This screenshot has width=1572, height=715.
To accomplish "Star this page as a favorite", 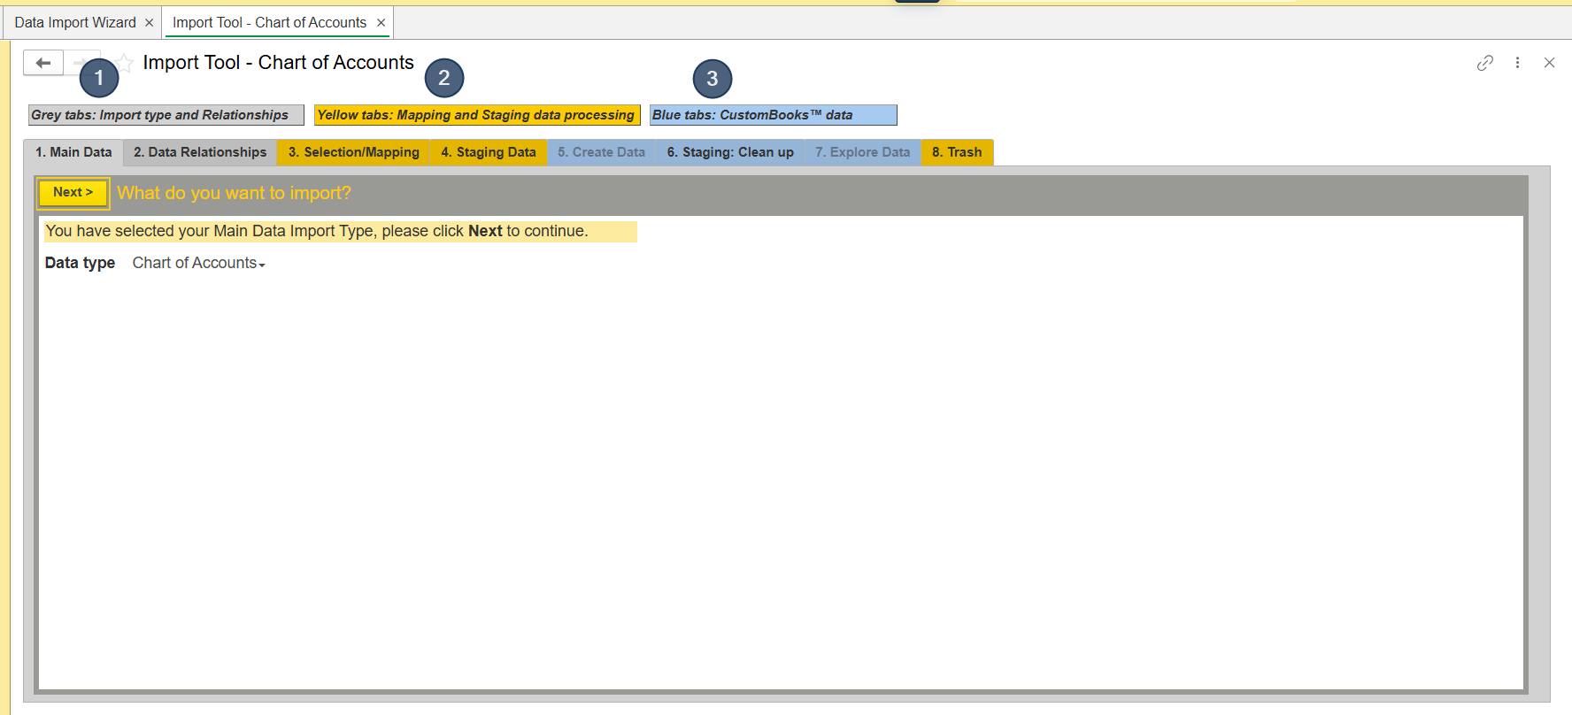I will [126, 63].
